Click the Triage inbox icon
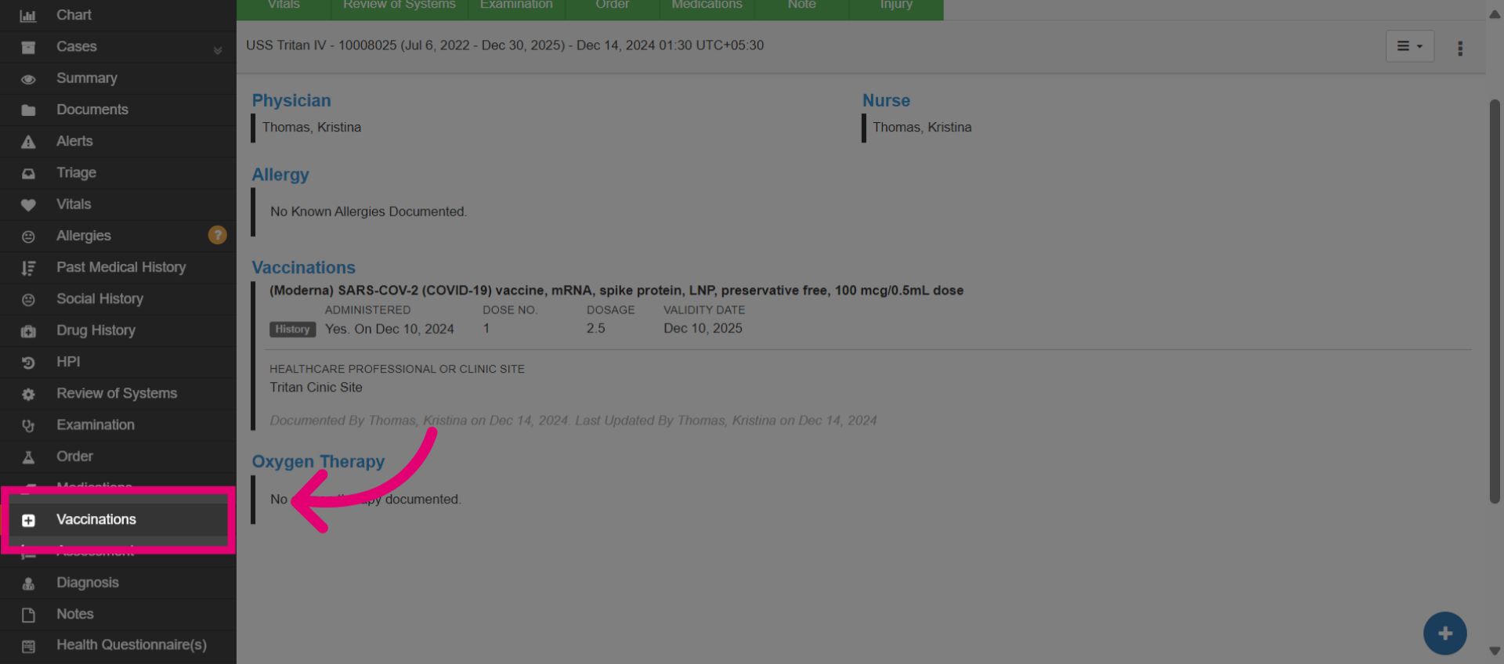Screen dimensions: 1504x664 28,173
